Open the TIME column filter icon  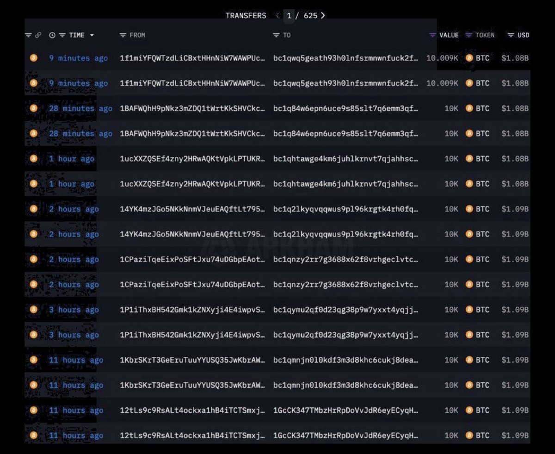point(62,35)
